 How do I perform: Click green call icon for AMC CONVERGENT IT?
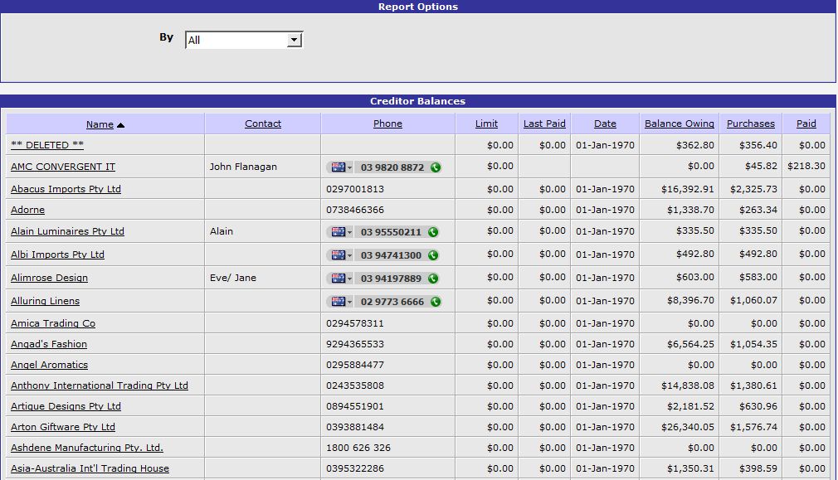(x=436, y=167)
